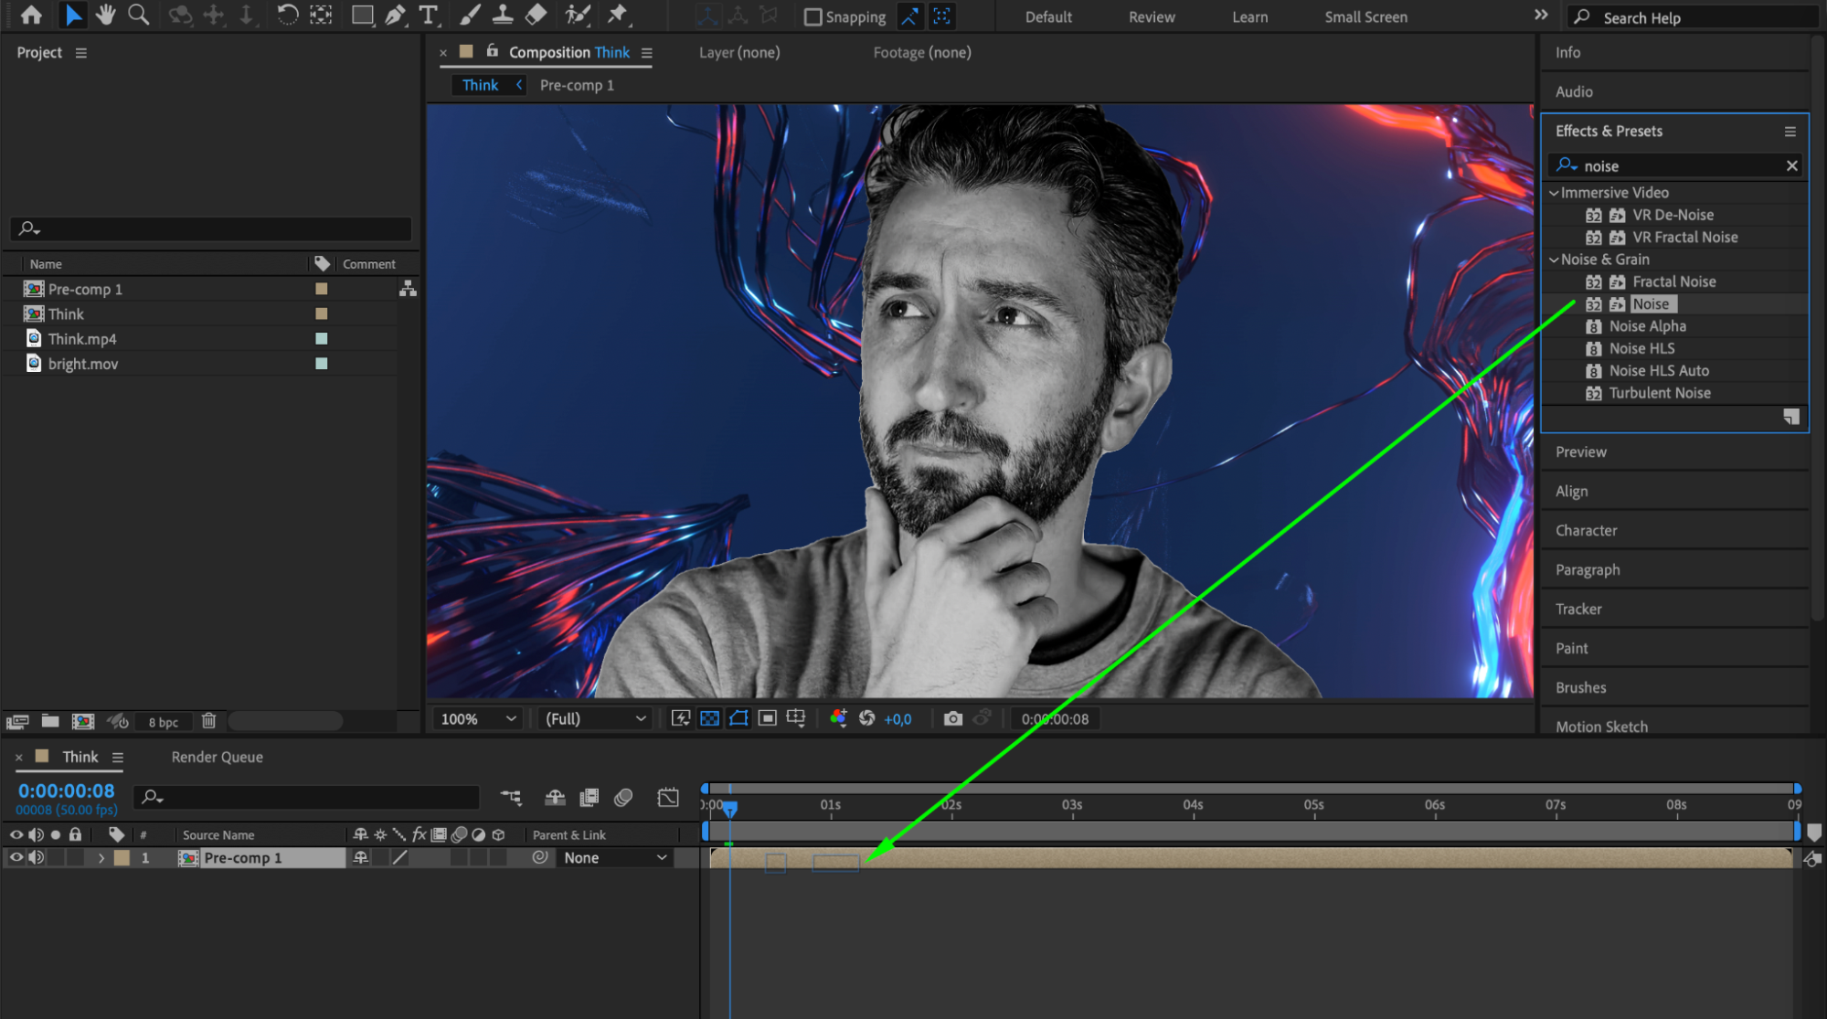
Task: Select the Zoom magnifier tool
Action: [138, 15]
